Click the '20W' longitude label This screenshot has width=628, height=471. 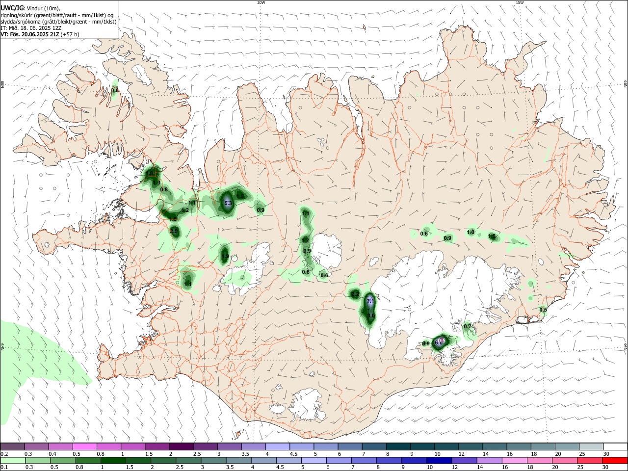coord(262,2)
